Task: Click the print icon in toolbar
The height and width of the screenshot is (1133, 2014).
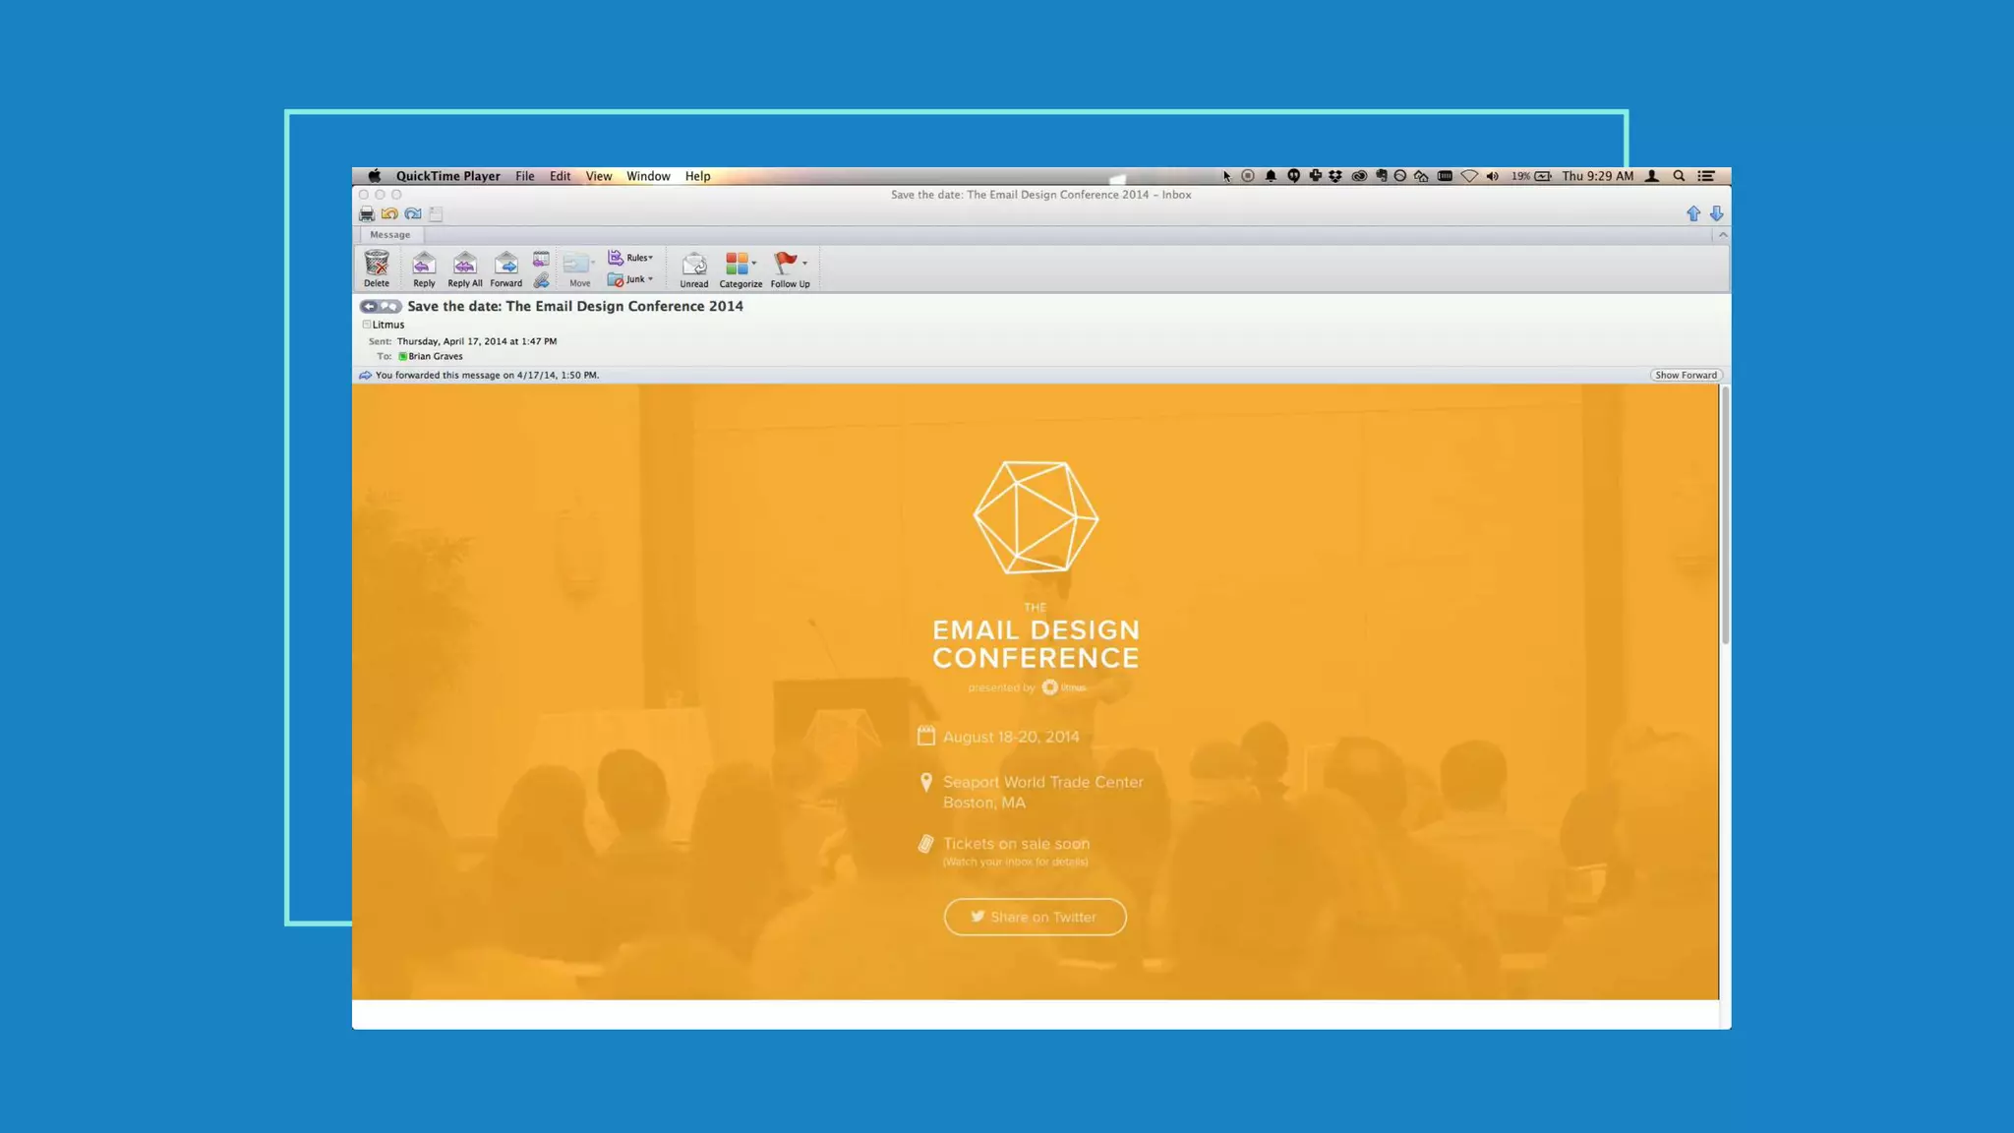Action: (367, 214)
